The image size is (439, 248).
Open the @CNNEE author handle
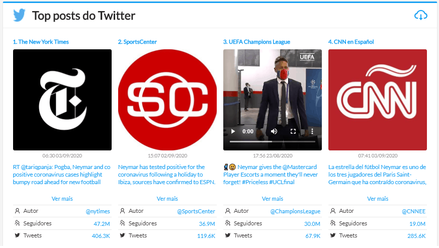413,212
